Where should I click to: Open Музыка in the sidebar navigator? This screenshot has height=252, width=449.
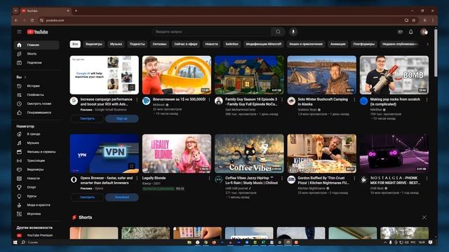coord(36,143)
